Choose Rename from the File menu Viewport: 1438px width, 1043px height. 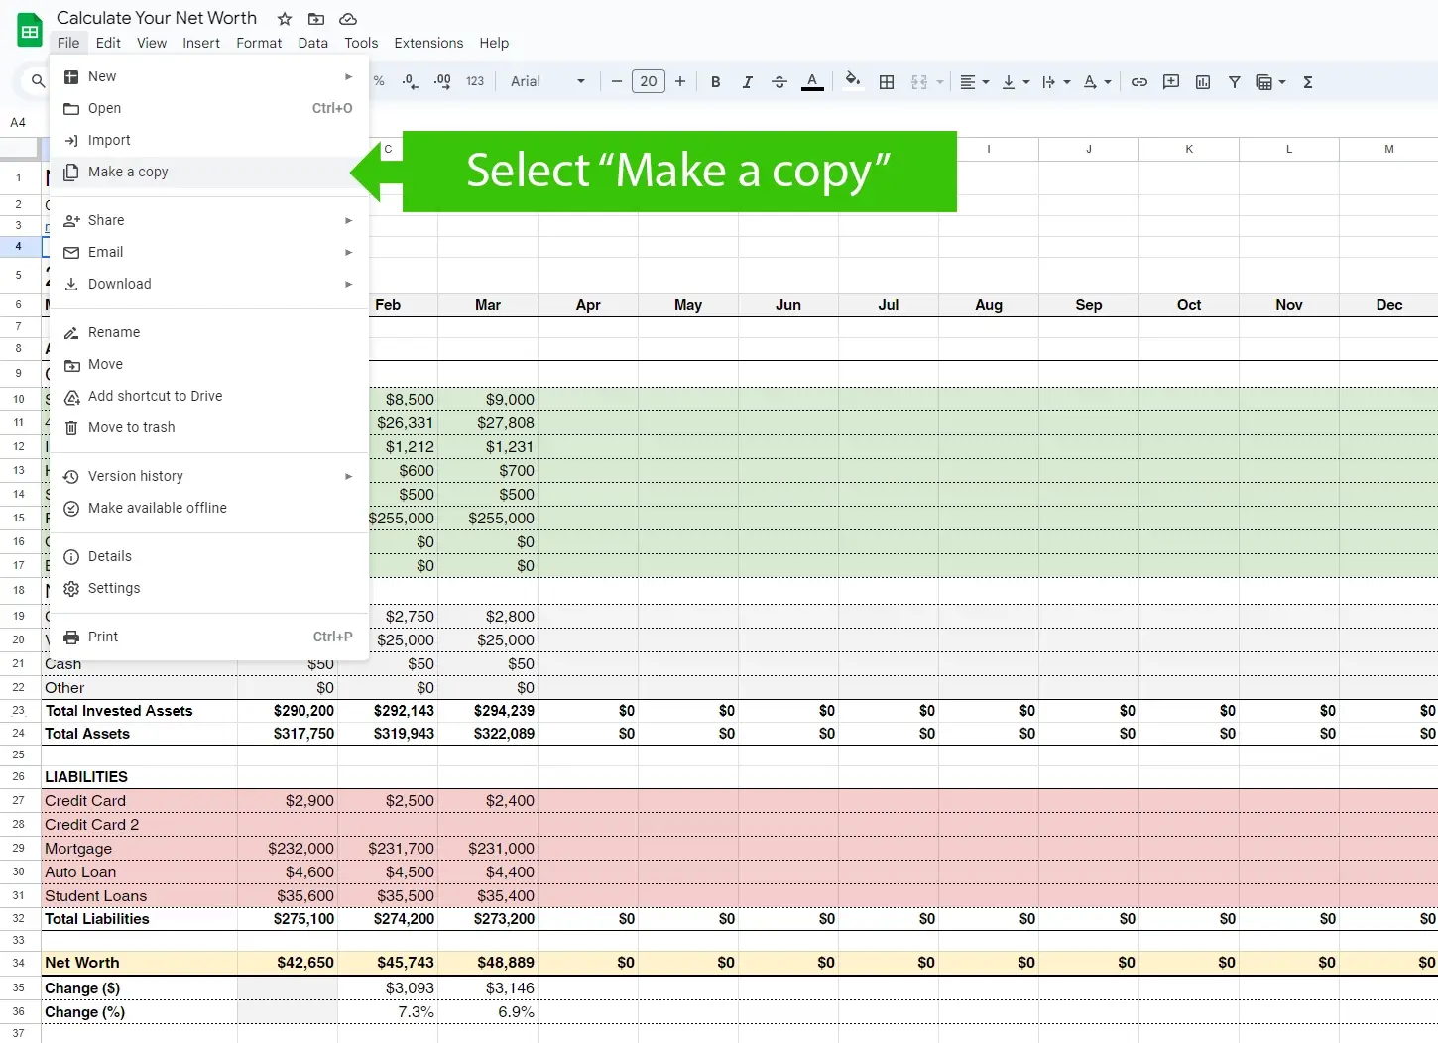tap(208, 332)
